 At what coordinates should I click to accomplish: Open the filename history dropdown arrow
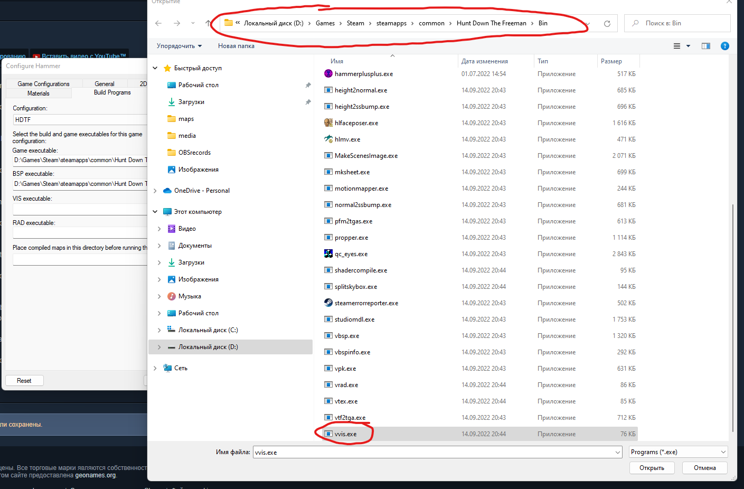pos(618,452)
